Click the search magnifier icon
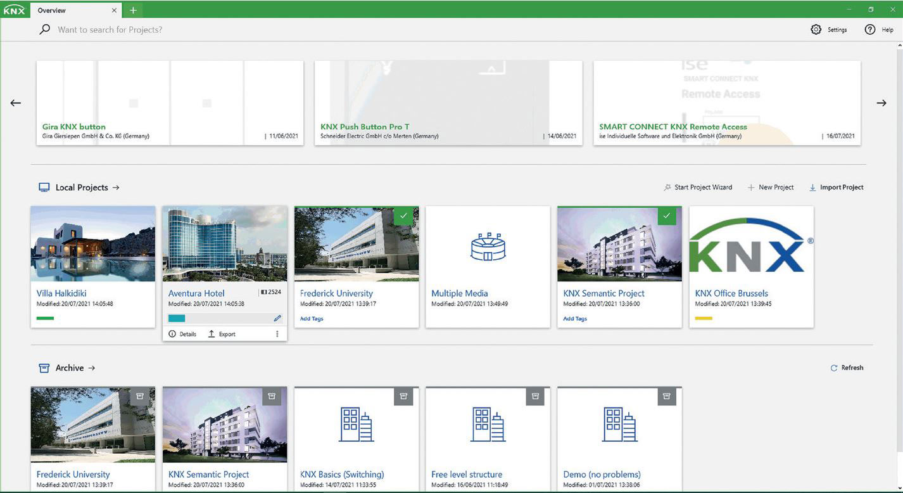The image size is (903, 493). point(44,29)
